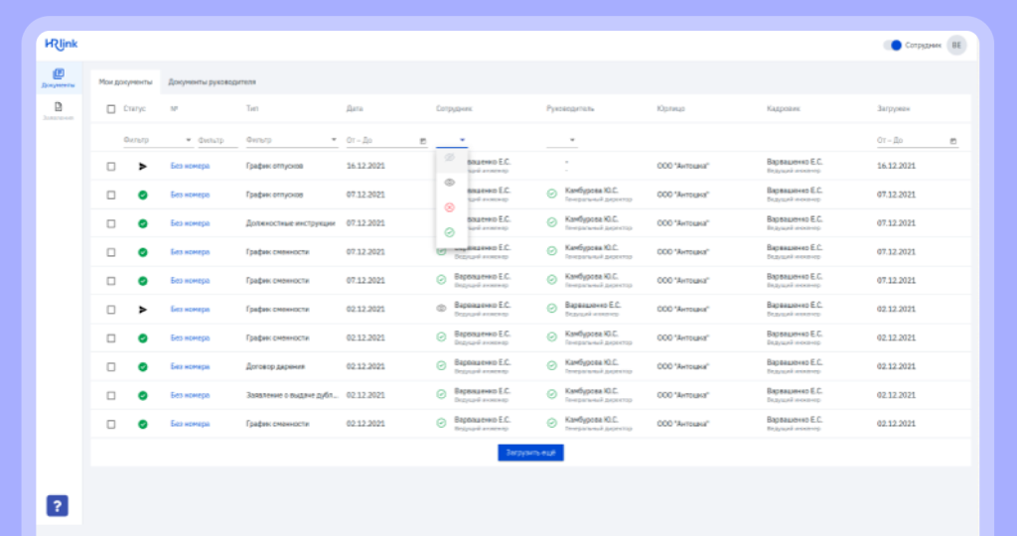Toggle the Сотрудник mode switch
The image size is (1017, 536).
click(894, 45)
